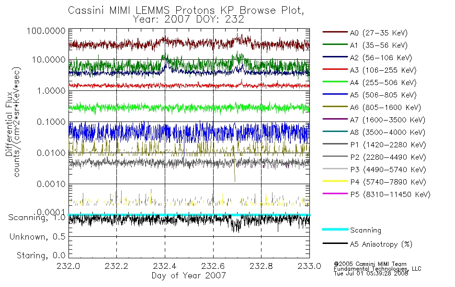
Task: Click the P3 (4490-5740 KeV) legend label
Action: (x=388, y=170)
